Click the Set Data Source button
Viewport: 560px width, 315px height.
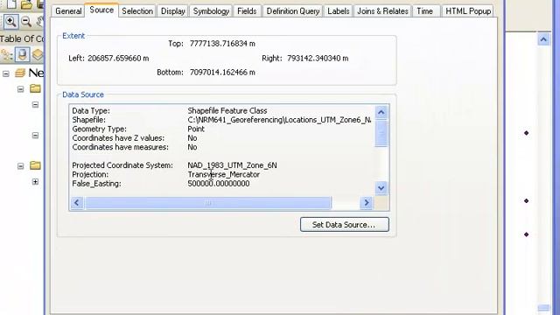(344, 225)
